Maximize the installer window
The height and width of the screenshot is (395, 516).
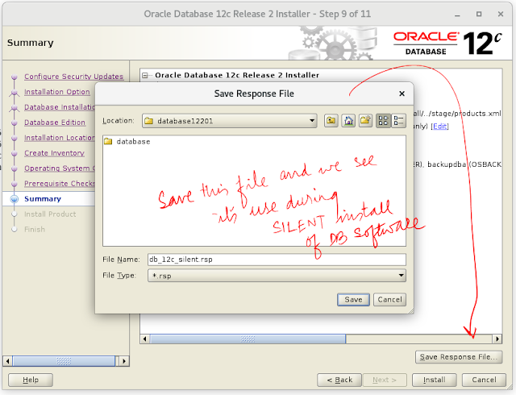pos(479,15)
